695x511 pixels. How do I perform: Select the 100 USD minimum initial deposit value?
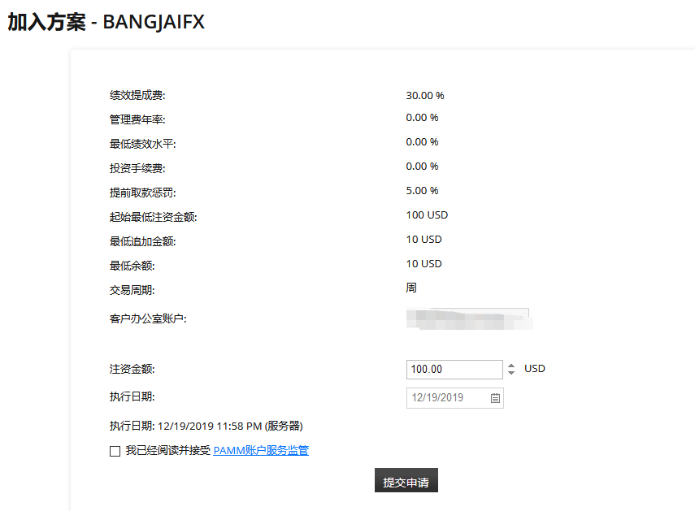click(x=427, y=215)
